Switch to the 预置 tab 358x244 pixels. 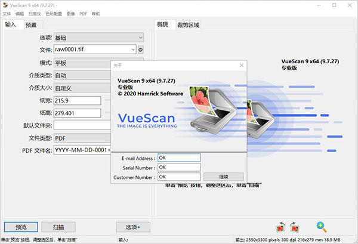coord(33,25)
